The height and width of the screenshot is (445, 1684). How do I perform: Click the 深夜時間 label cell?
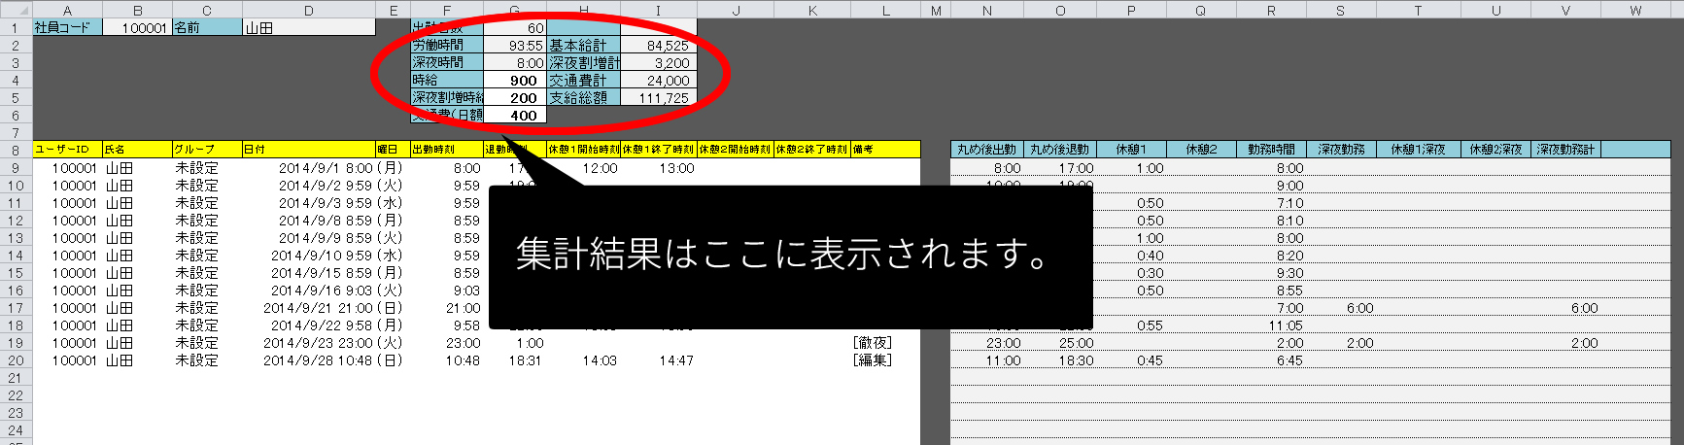click(447, 62)
